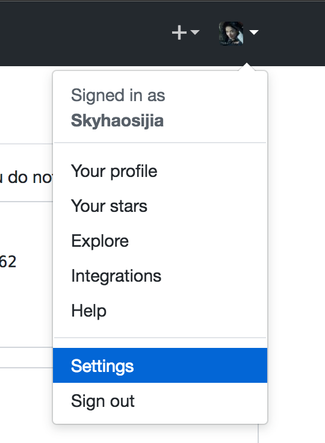Open the highlighted Settings item
Screen dimensions: 325x443
(x=160, y=365)
